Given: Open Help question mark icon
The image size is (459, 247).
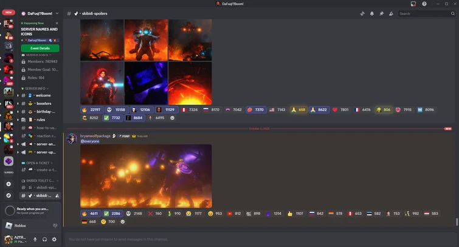Looking at the screenshot, I should 424,4.
